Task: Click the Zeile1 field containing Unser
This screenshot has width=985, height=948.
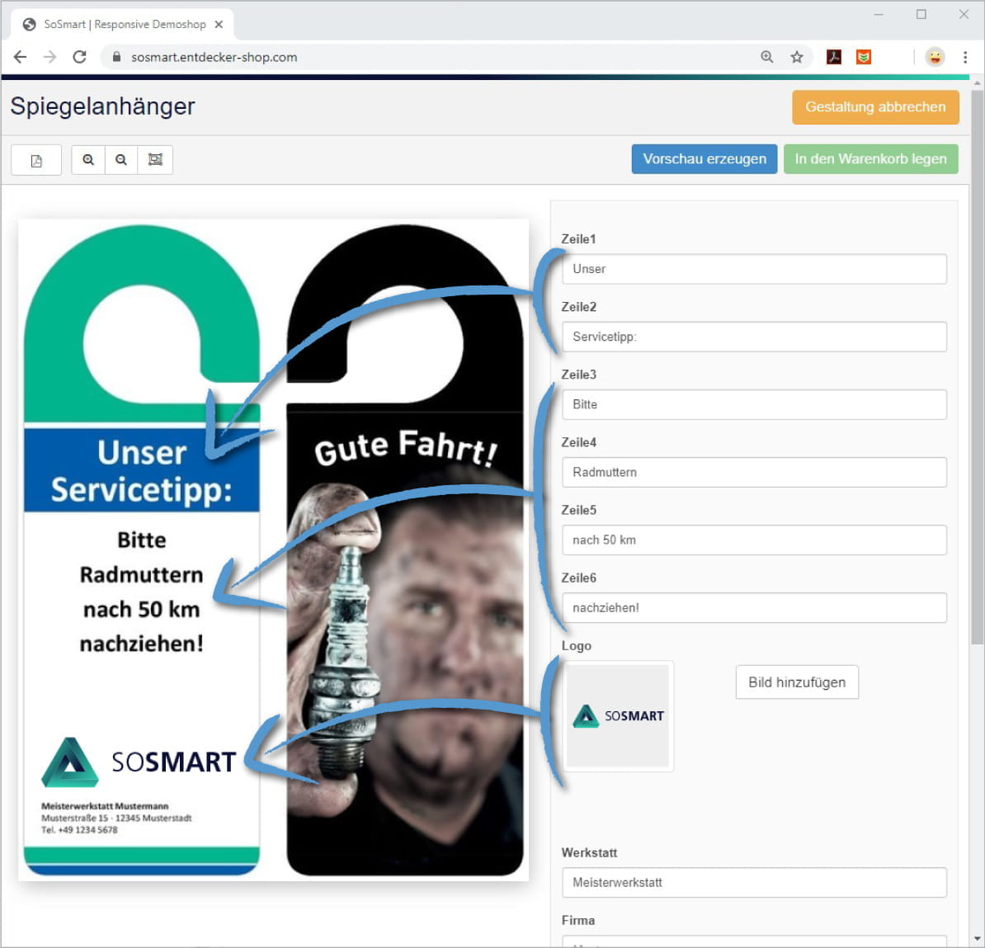Action: pos(753,269)
